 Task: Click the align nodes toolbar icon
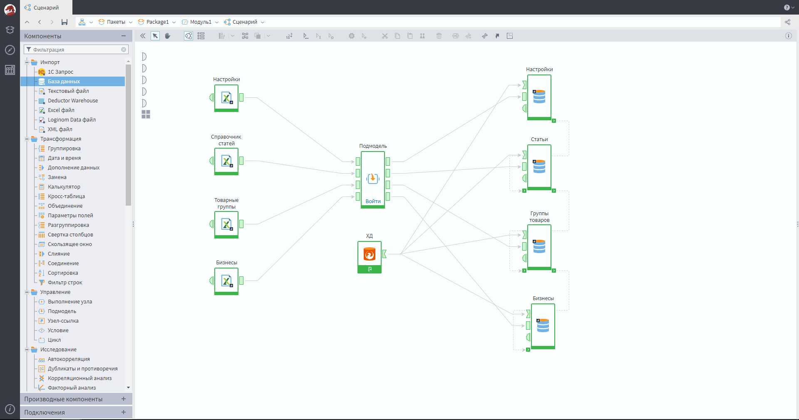(222, 36)
